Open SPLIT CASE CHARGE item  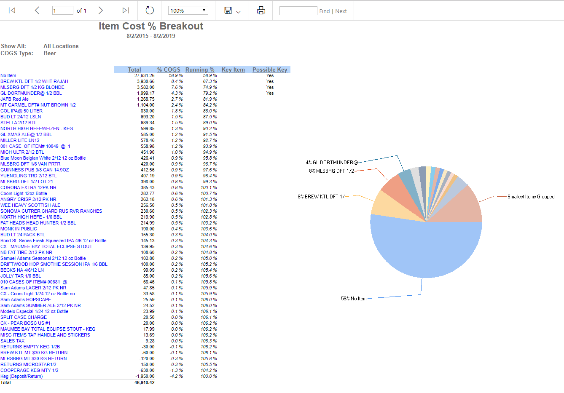(24, 318)
